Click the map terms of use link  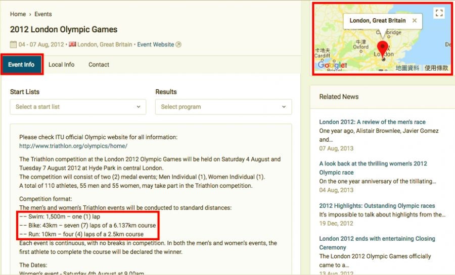436,68
